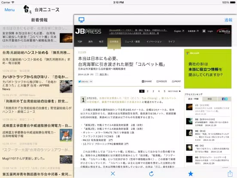The height and width of the screenshot is (178, 237).
Task: Click the SHARE article button
Action: point(146,81)
